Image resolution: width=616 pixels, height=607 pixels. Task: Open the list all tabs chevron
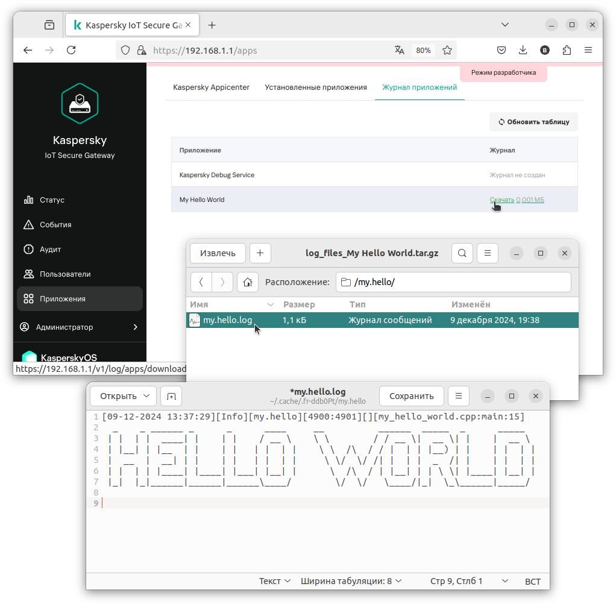(x=505, y=25)
